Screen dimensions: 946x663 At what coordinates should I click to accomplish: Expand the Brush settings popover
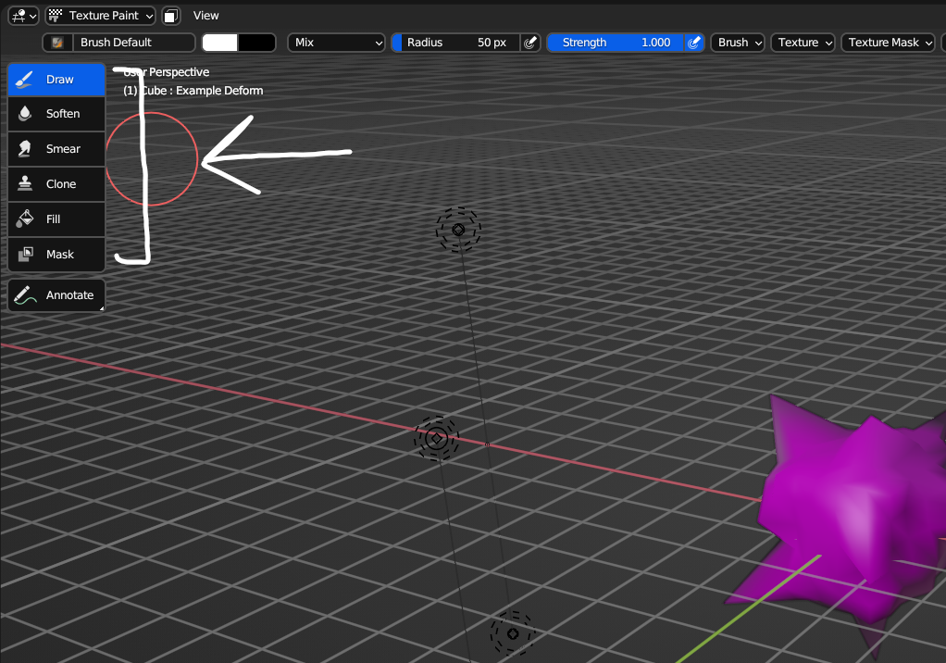pos(739,43)
